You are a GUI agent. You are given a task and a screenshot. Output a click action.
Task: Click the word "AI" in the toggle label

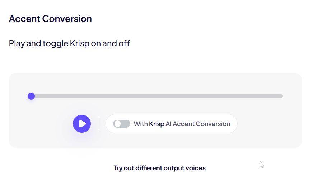(168, 124)
